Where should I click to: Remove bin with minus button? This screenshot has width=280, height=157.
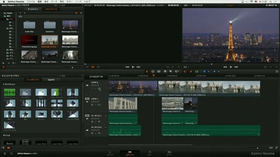point(9,63)
